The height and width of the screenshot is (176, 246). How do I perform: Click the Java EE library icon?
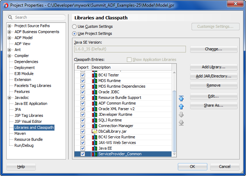[x=95, y=148]
